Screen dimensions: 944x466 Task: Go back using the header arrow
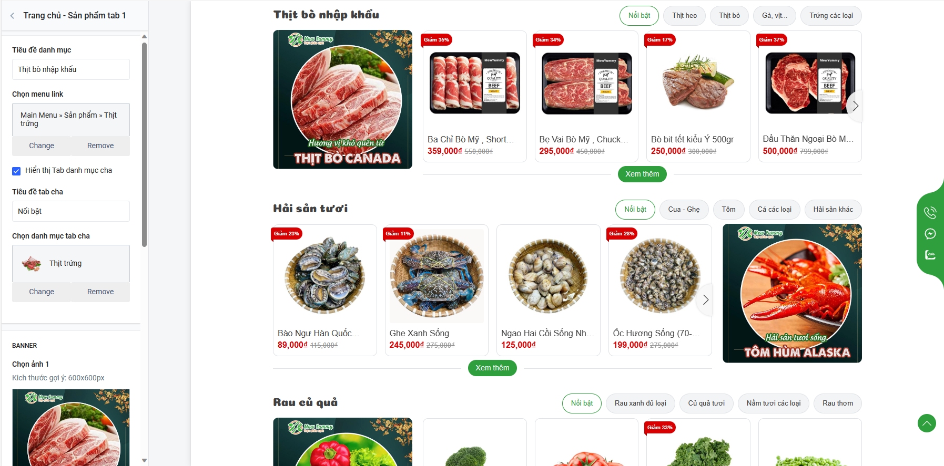pos(12,16)
